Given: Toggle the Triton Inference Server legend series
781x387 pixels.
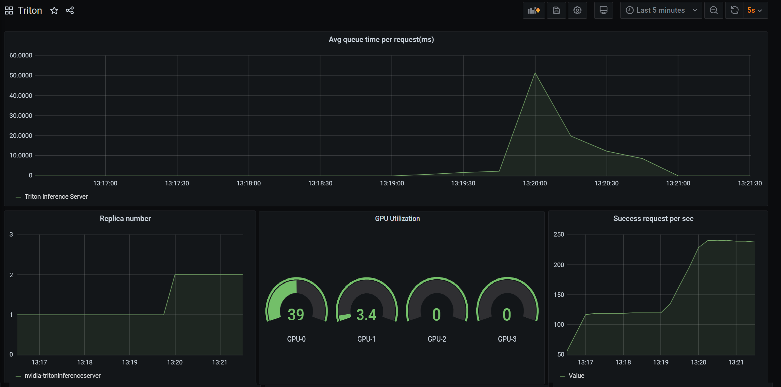Looking at the screenshot, I should tap(56, 197).
